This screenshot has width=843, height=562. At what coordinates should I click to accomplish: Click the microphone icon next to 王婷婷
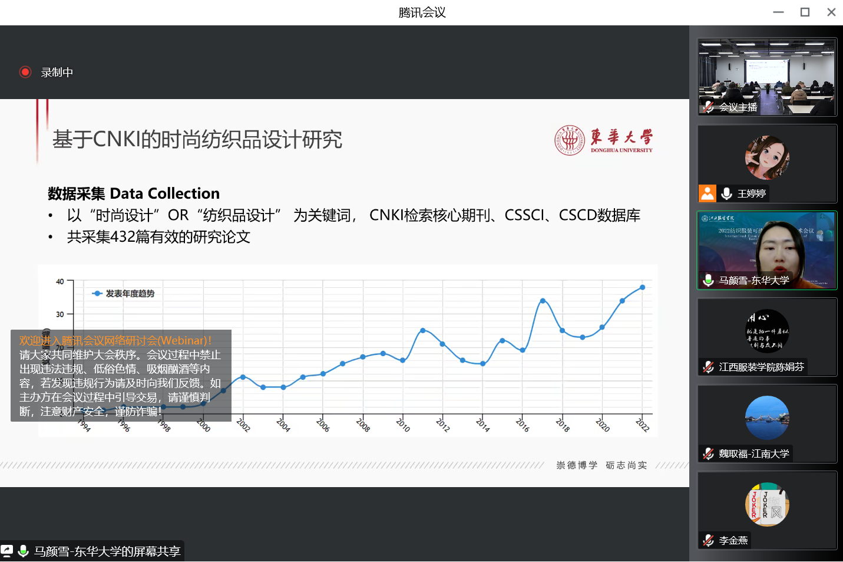(727, 193)
